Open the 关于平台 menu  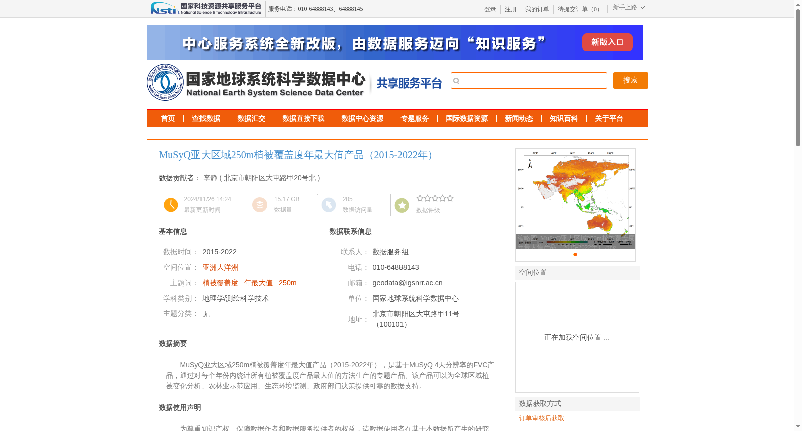[x=609, y=118]
